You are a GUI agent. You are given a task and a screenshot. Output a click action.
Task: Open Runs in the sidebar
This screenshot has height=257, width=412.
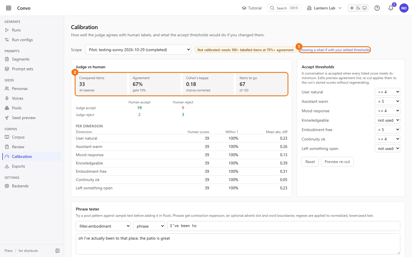[32, 30]
